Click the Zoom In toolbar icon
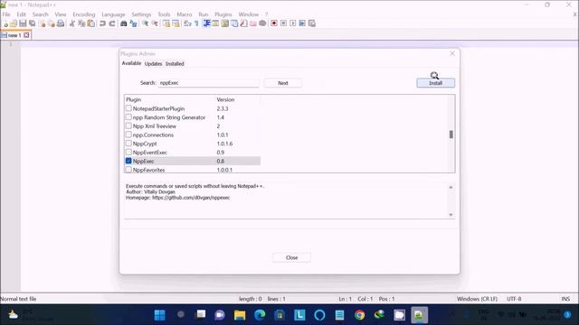 click(x=145, y=23)
